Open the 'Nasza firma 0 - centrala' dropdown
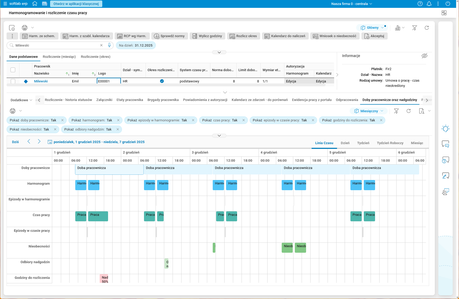The image size is (459, 299). tap(352, 4)
